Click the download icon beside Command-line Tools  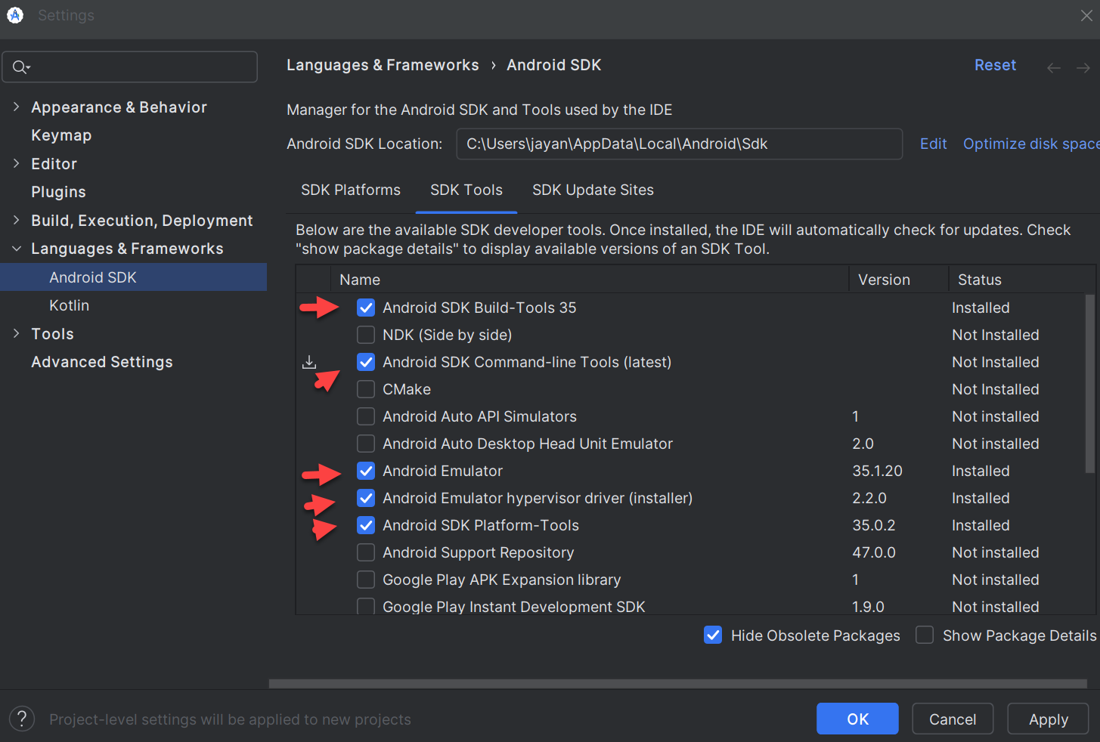click(x=309, y=362)
